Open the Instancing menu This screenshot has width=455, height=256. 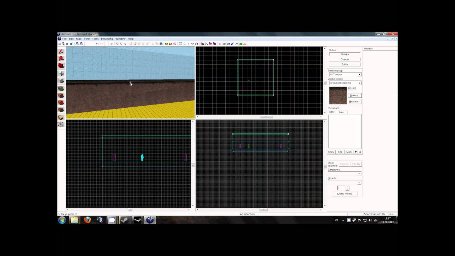click(x=107, y=39)
